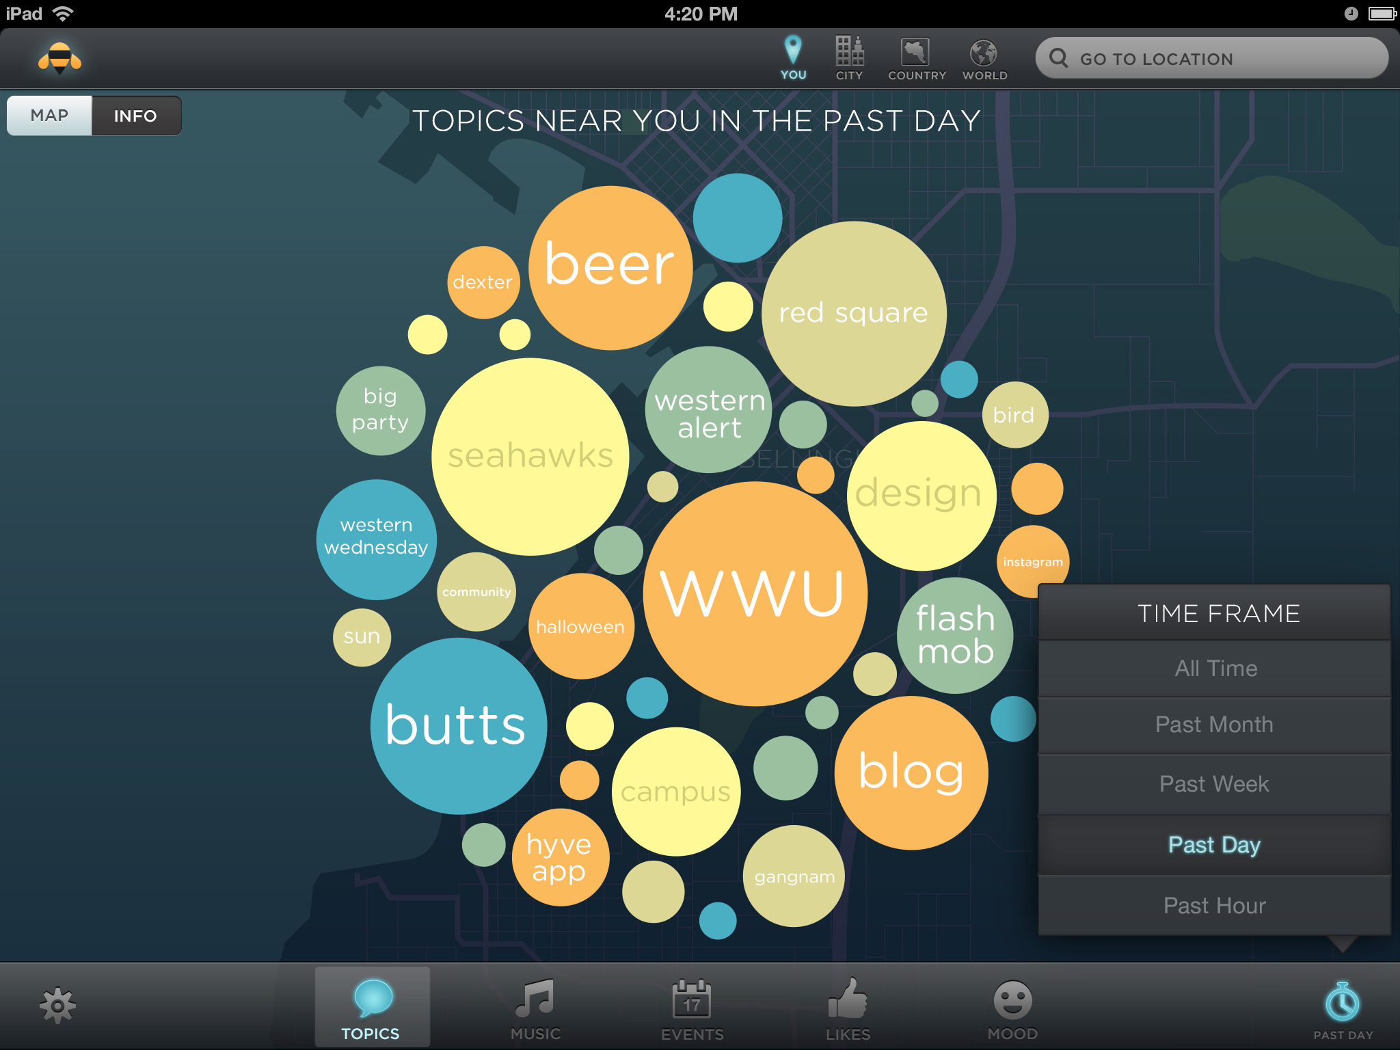Image resolution: width=1400 pixels, height=1050 pixels.
Task: Tap the campus topic bubble
Action: pyautogui.click(x=676, y=792)
